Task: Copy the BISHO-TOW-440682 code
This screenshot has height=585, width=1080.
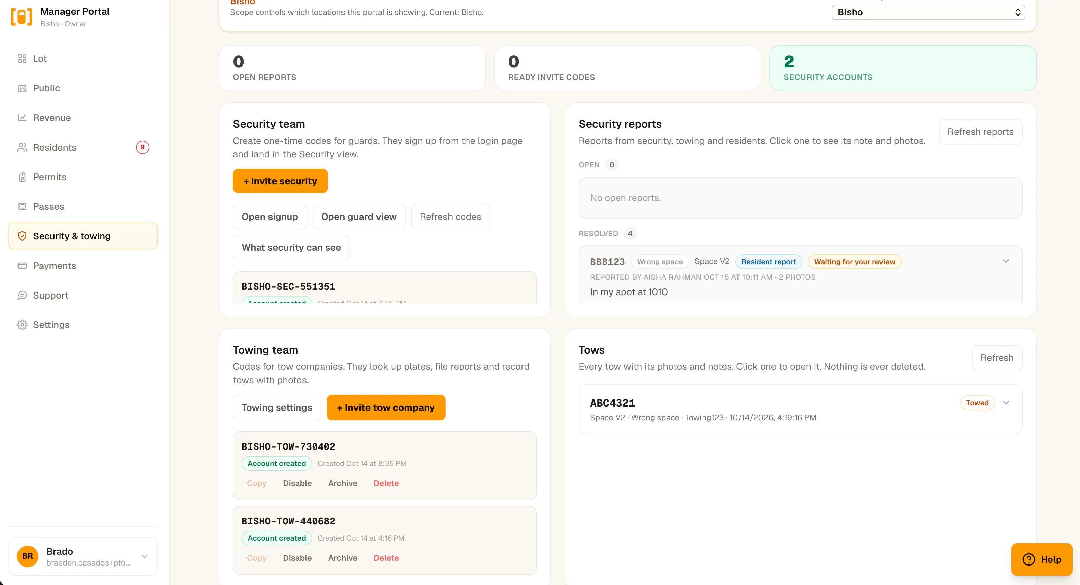Action: tap(257, 558)
